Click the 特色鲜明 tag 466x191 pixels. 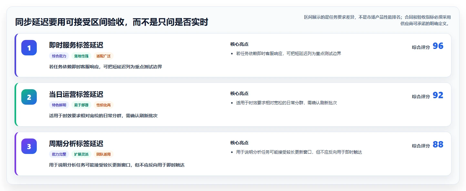[59, 105]
